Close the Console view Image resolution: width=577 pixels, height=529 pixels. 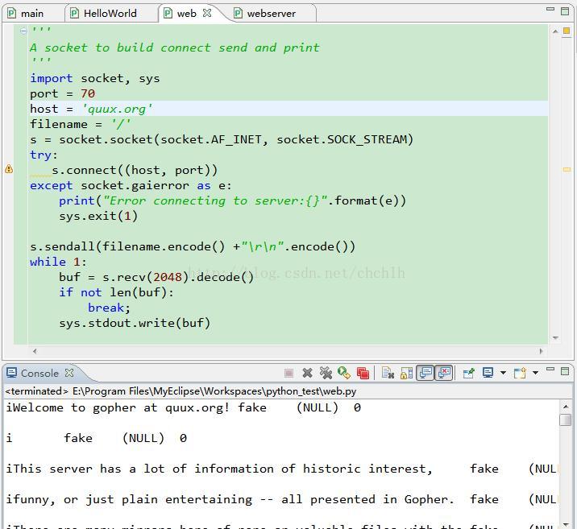[x=69, y=373]
